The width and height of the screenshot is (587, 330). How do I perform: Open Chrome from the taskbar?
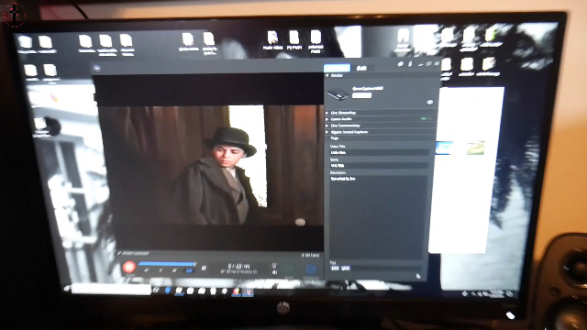tap(237, 291)
